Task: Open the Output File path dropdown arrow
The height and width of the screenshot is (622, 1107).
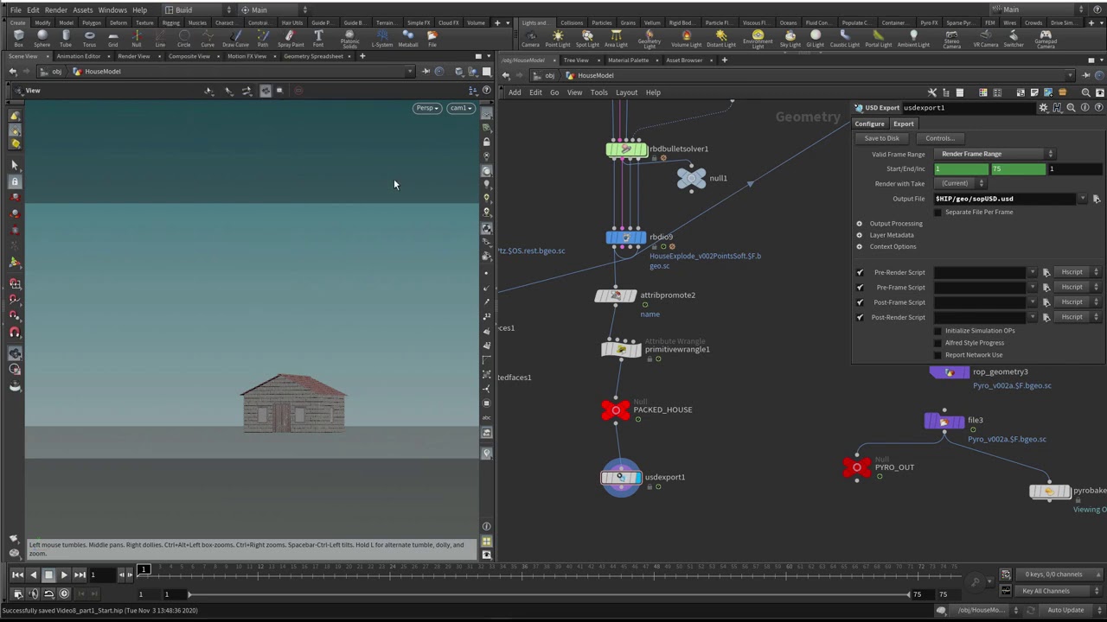Action: (x=1083, y=199)
